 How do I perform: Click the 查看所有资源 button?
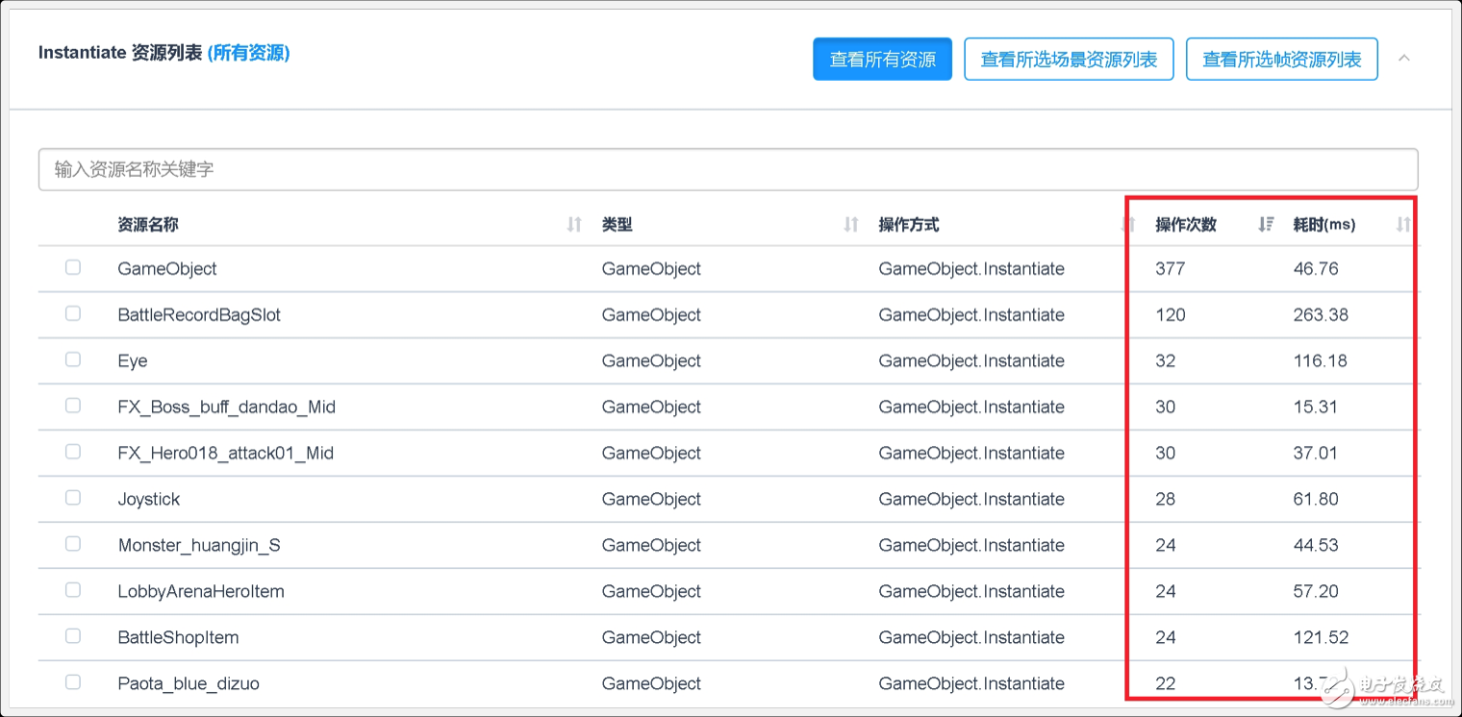click(x=882, y=60)
